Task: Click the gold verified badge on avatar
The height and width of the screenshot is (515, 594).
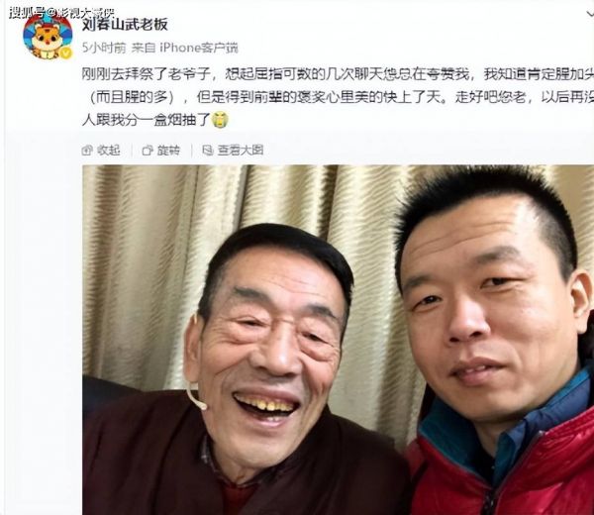Action: pos(66,53)
